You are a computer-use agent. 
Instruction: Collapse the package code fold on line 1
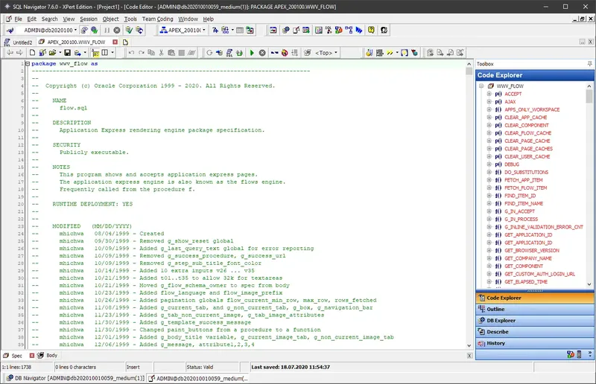point(28,64)
